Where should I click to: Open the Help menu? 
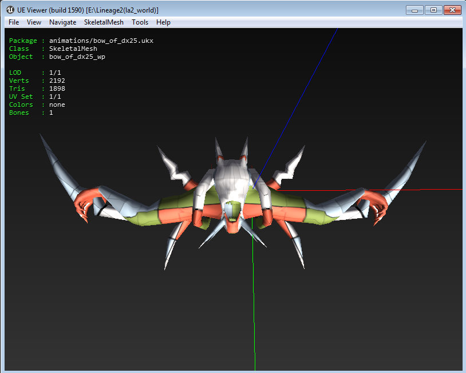[x=163, y=22]
